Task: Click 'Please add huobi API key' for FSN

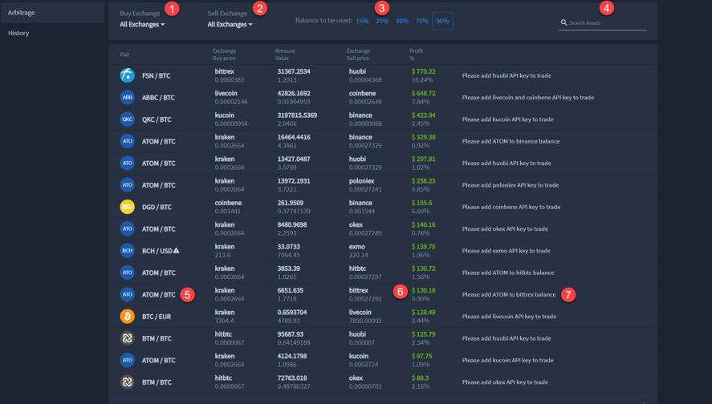Action: (x=507, y=75)
